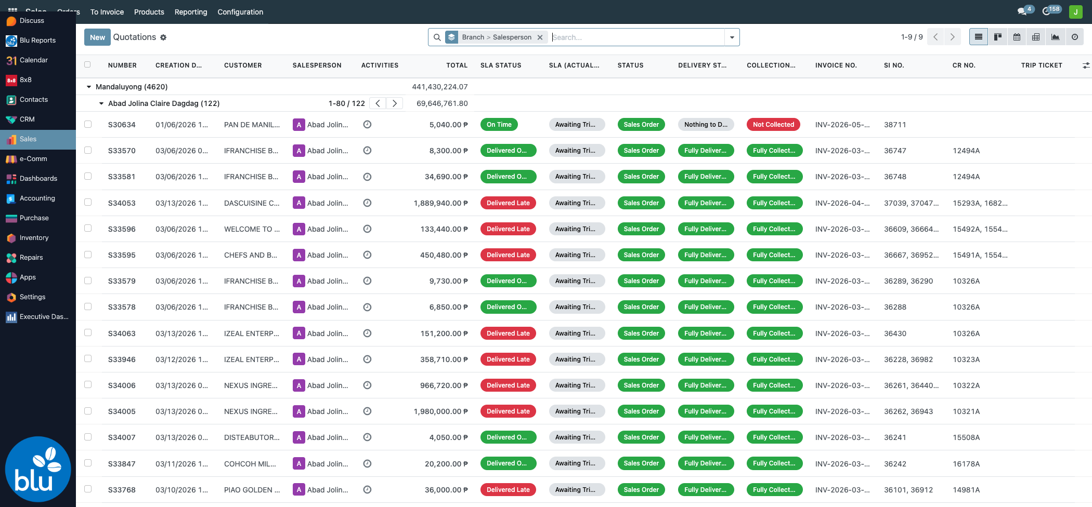Click into the Search input field
The image size is (1092, 507).
pyautogui.click(x=637, y=37)
